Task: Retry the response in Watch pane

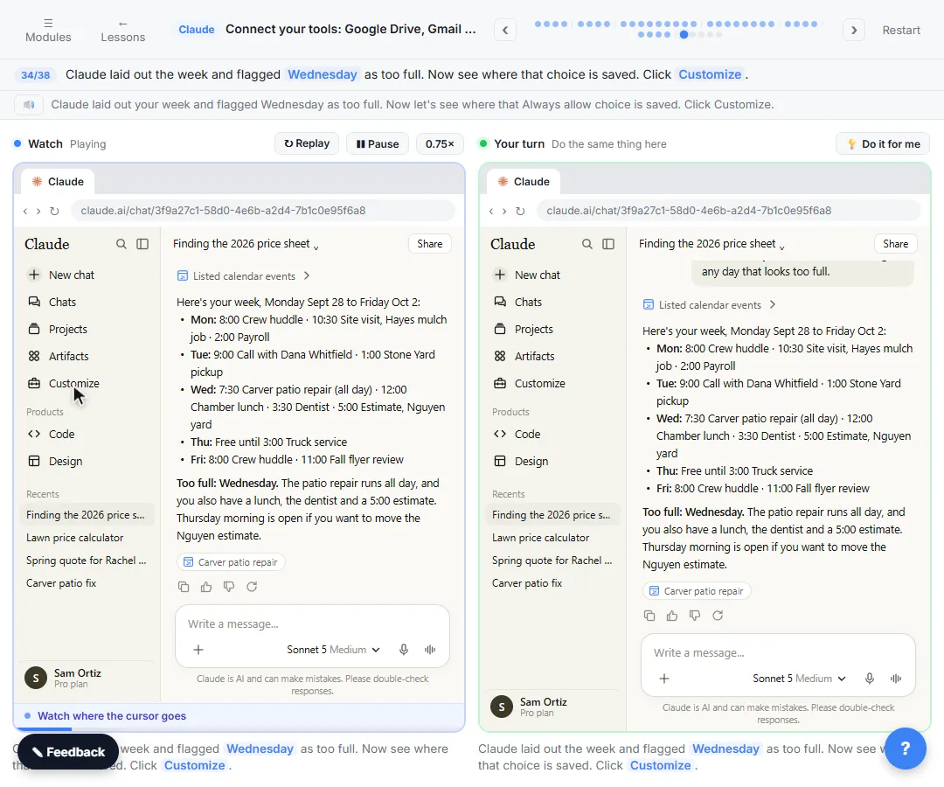Action: 252,587
